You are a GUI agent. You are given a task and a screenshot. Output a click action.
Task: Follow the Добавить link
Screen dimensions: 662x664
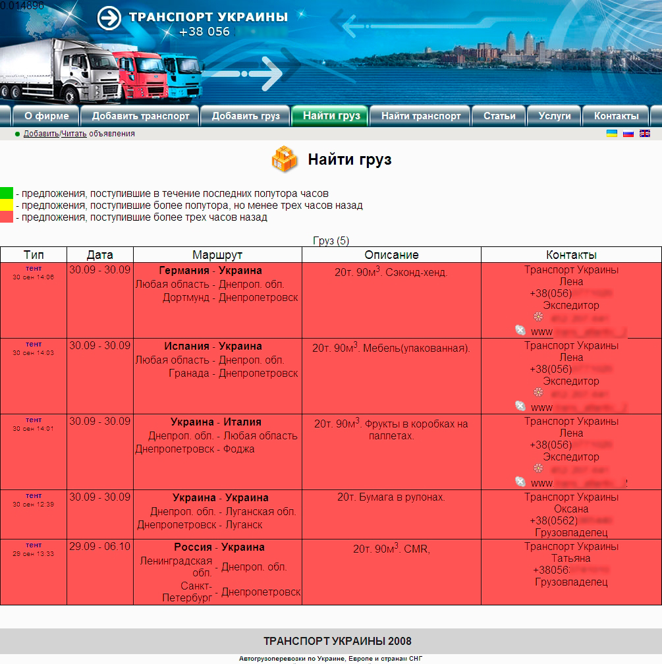coord(41,134)
